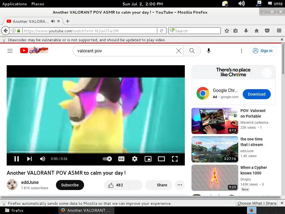
Task: Bookmark this page with star
Action: point(227,31)
